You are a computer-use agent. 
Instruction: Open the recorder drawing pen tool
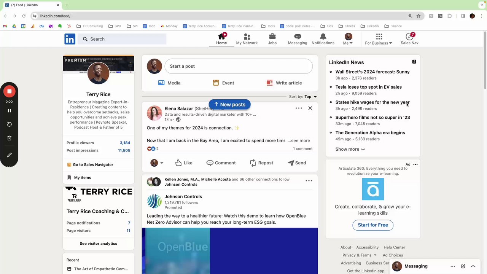9,155
